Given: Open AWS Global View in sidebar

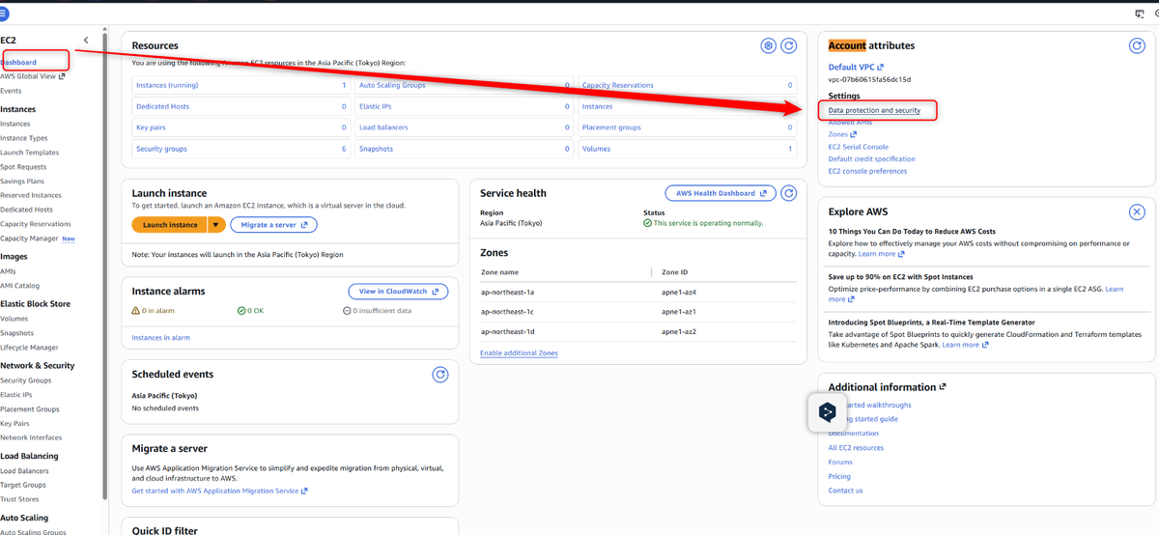Looking at the screenshot, I should pos(32,76).
